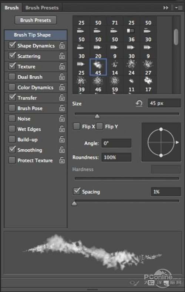Click the Size slider handle
185x292 pixels.
pyautogui.click(x=97, y=117)
